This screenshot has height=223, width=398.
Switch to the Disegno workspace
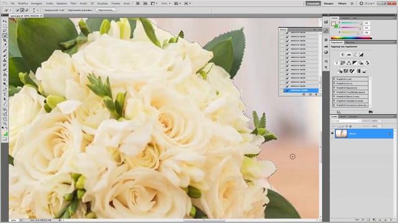tap(328, 4)
